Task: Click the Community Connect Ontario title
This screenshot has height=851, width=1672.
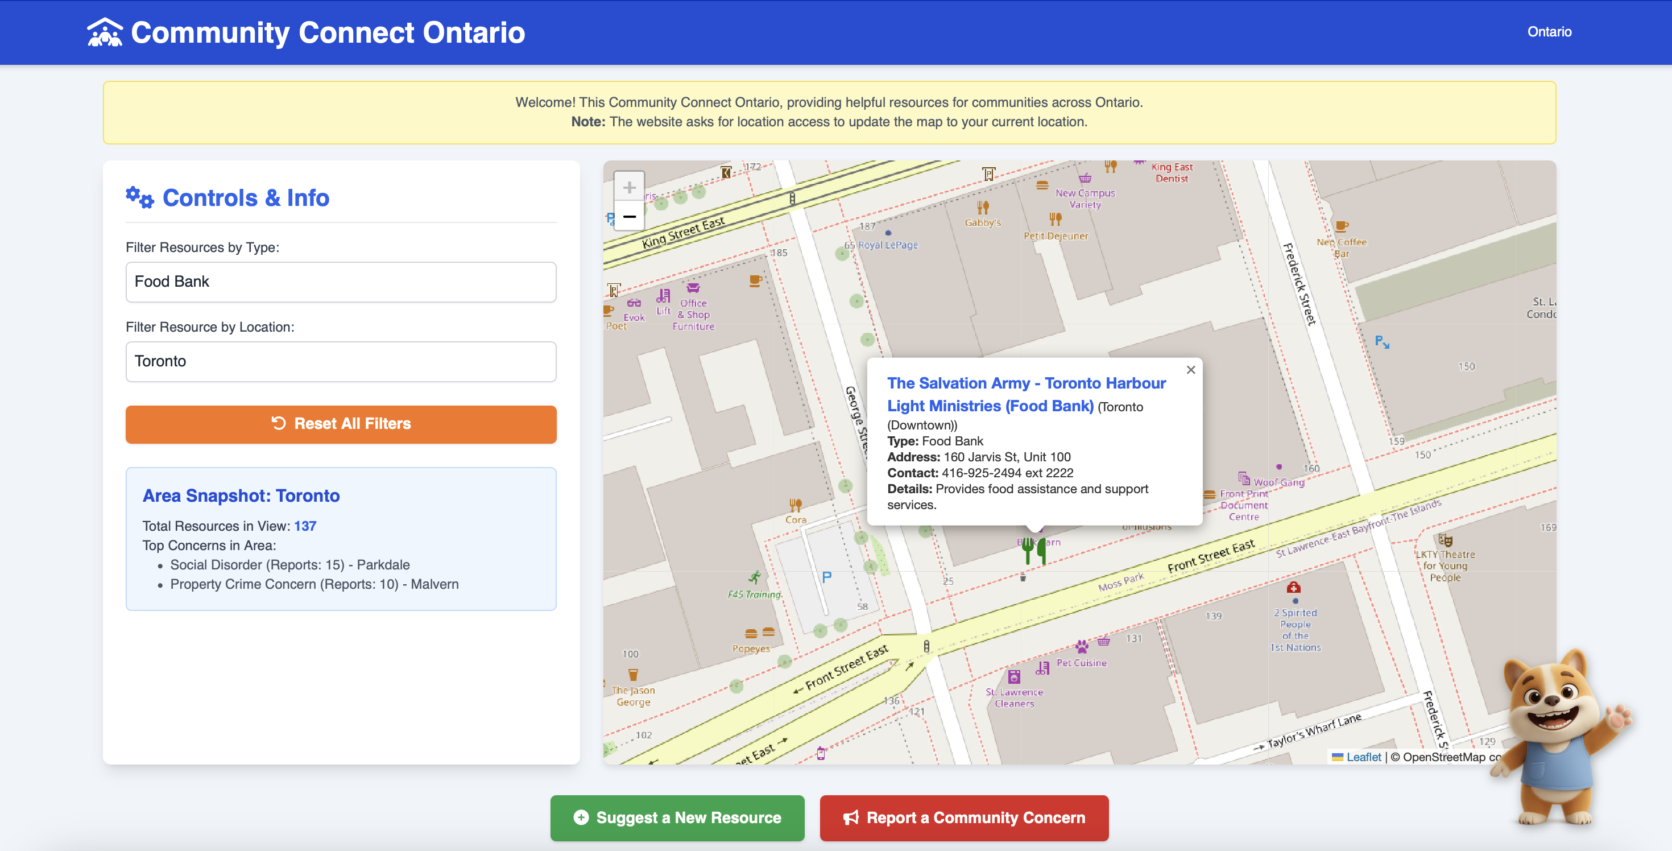Action: point(328,32)
